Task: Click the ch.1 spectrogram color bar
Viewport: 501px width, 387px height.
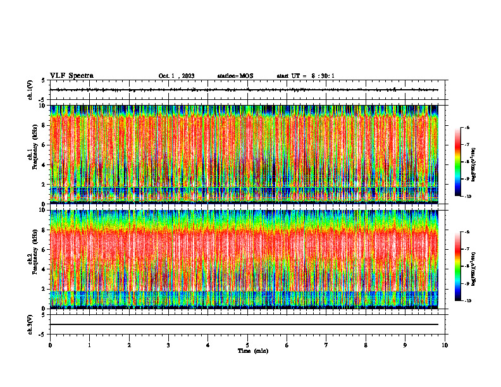Action: click(457, 162)
